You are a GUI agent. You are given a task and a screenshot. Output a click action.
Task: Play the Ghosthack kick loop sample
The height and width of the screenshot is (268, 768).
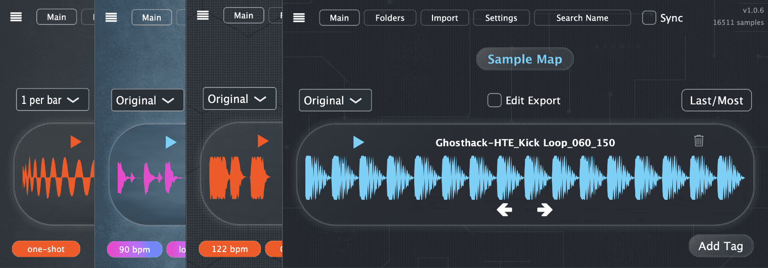click(359, 142)
